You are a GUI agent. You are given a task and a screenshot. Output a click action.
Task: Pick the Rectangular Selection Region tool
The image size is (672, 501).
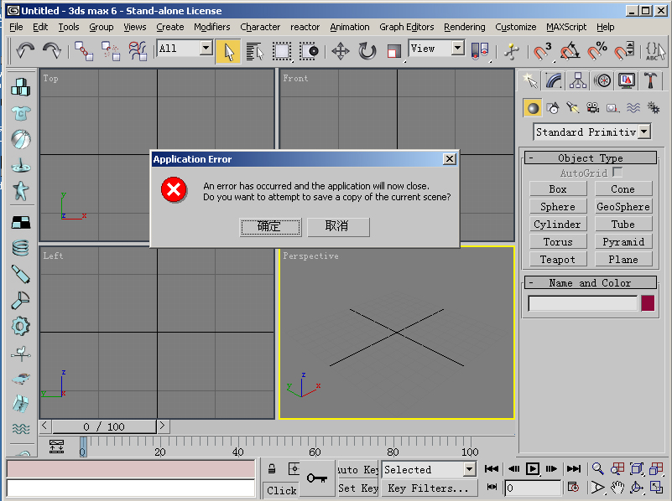coord(282,51)
